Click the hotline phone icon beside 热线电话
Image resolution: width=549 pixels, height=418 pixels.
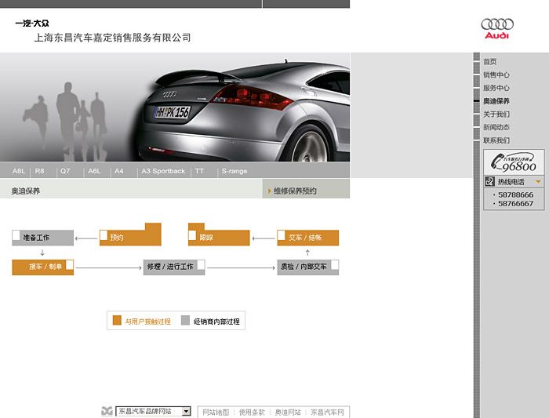point(489,181)
